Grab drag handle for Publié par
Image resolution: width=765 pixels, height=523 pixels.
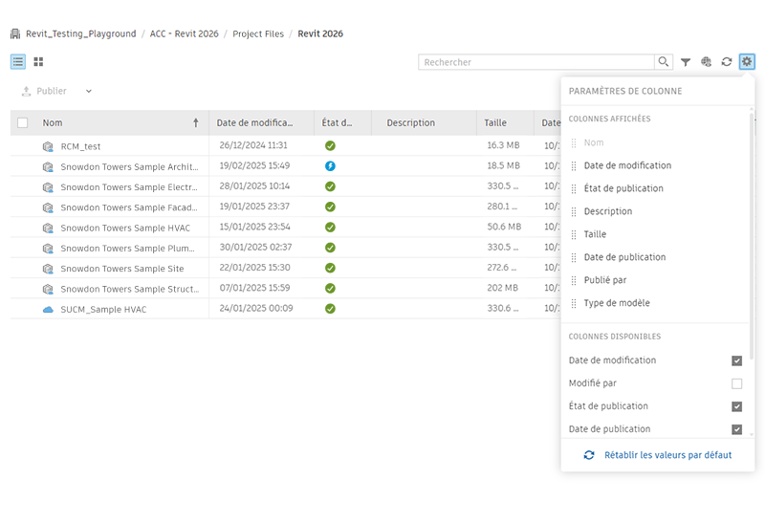(x=574, y=280)
